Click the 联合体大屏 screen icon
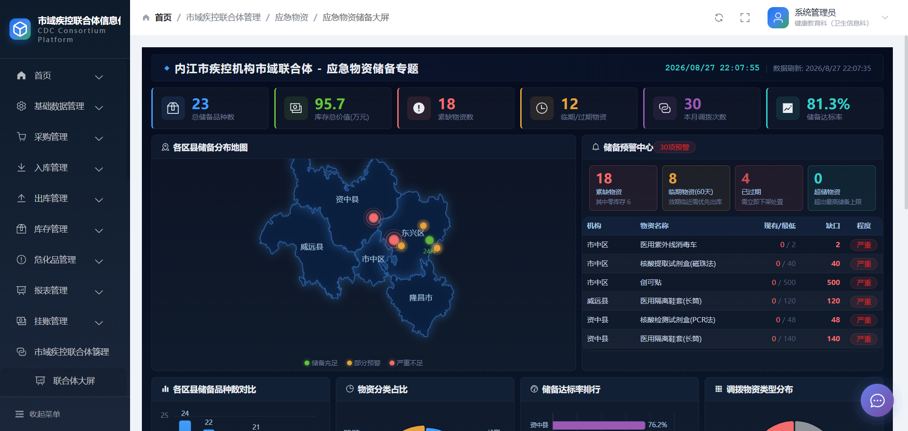 pyautogui.click(x=40, y=380)
